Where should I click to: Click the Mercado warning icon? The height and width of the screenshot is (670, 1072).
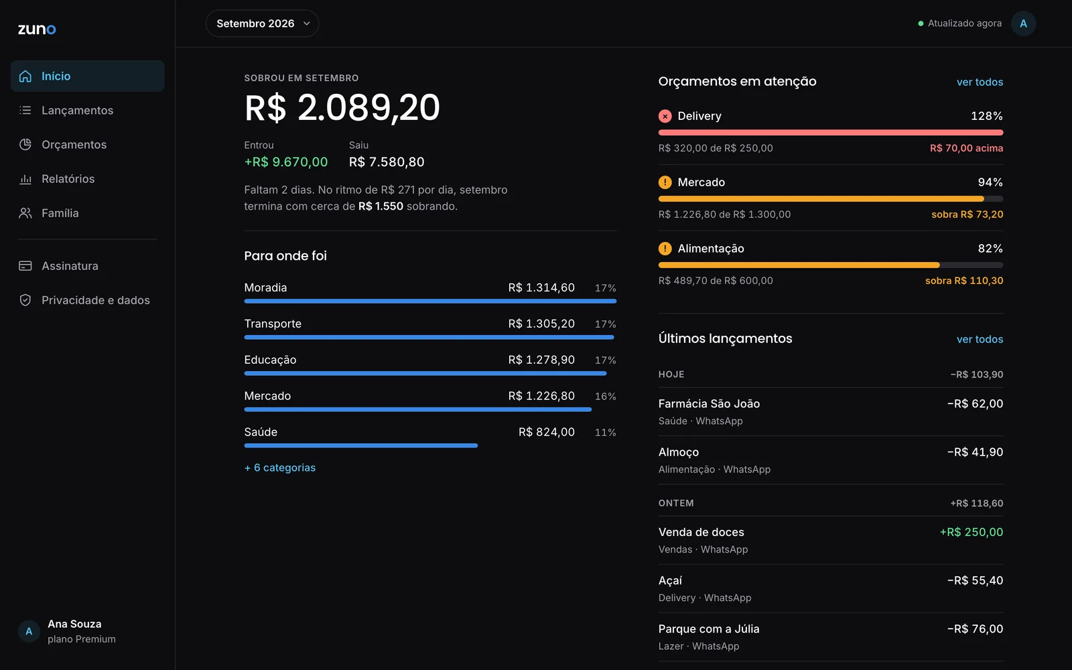point(665,182)
